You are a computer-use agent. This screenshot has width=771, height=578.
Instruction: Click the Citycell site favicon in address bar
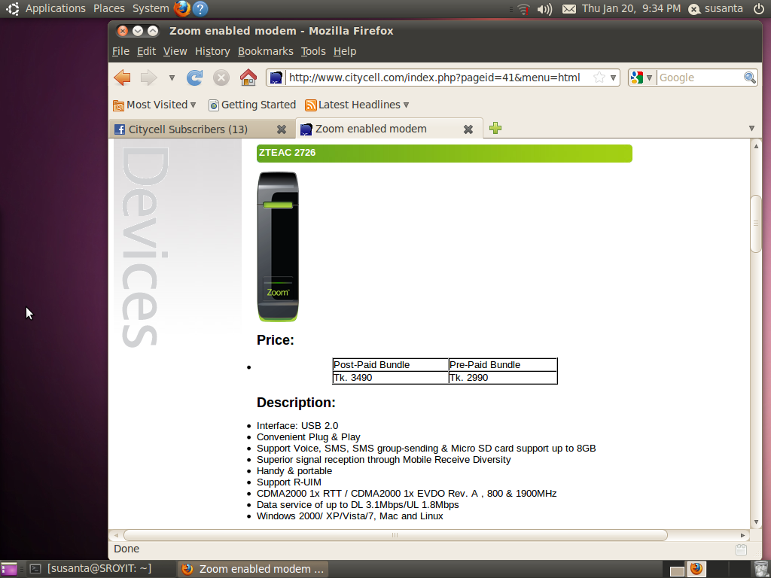pos(276,78)
